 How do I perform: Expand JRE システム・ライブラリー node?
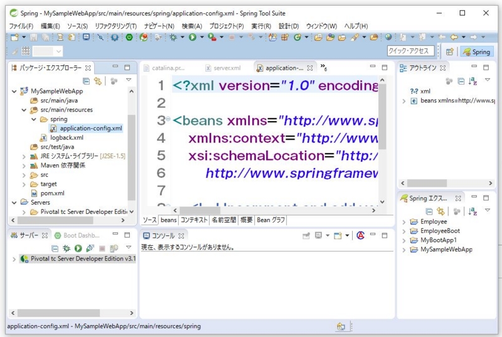point(24,156)
